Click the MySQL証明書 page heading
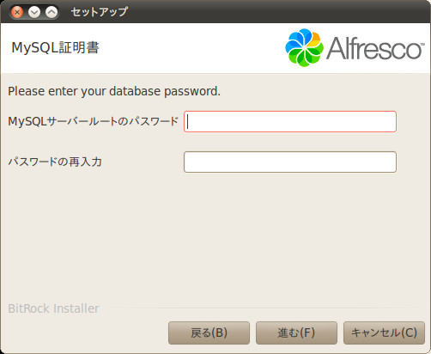Viewport: 431px width, 354px height. 55,47
